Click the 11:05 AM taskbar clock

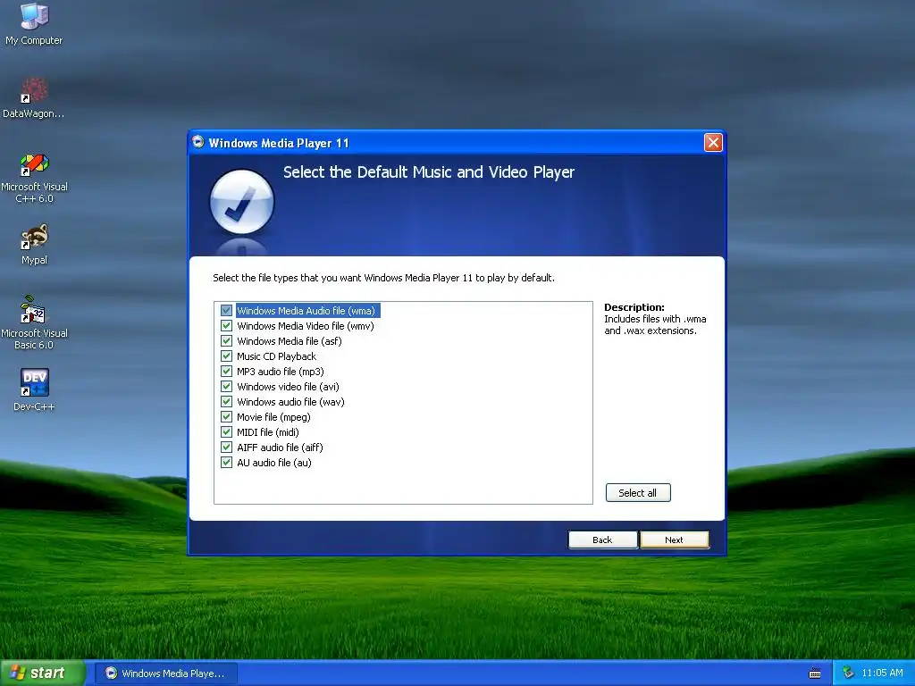click(882, 673)
